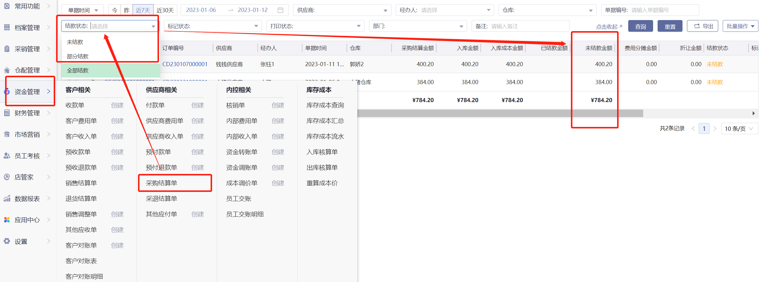The height and width of the screenshot is (282, 759).
Task: Click the 应用中心 colorful icon
Action: 7,220
